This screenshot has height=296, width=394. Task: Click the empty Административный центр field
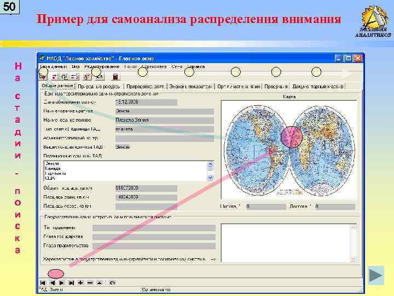pyautogui.click(x=165, y=138)
